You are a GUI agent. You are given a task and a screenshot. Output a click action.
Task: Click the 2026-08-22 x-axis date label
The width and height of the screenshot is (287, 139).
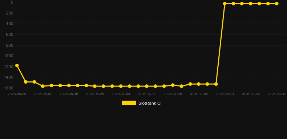(250, 94)
